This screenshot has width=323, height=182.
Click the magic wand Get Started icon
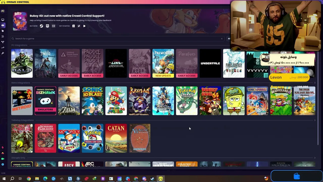click(79, 26)
